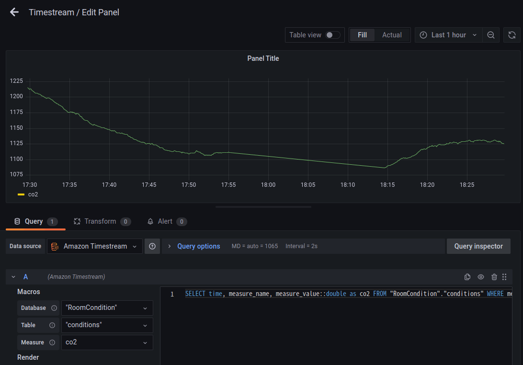Click the data source help icon
The width and height of the screenshot is (523, 365).
152,246
